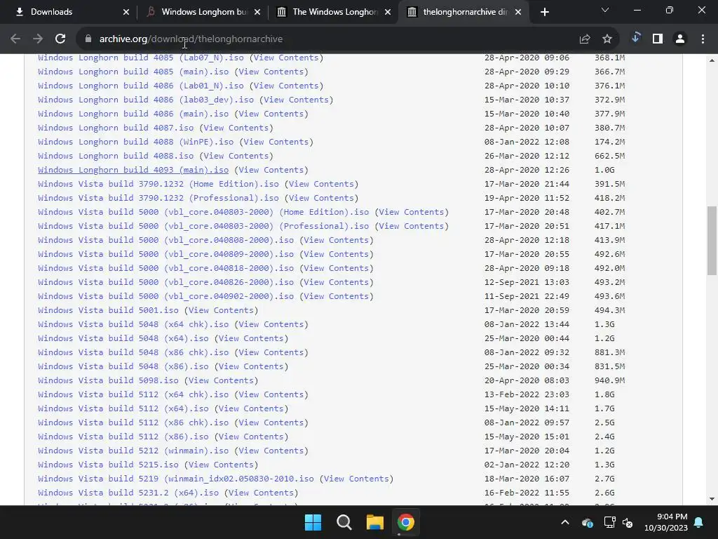Click the muted volume tray icon
The width and height of the screenshot is (718, 539).
coord(628,522)
